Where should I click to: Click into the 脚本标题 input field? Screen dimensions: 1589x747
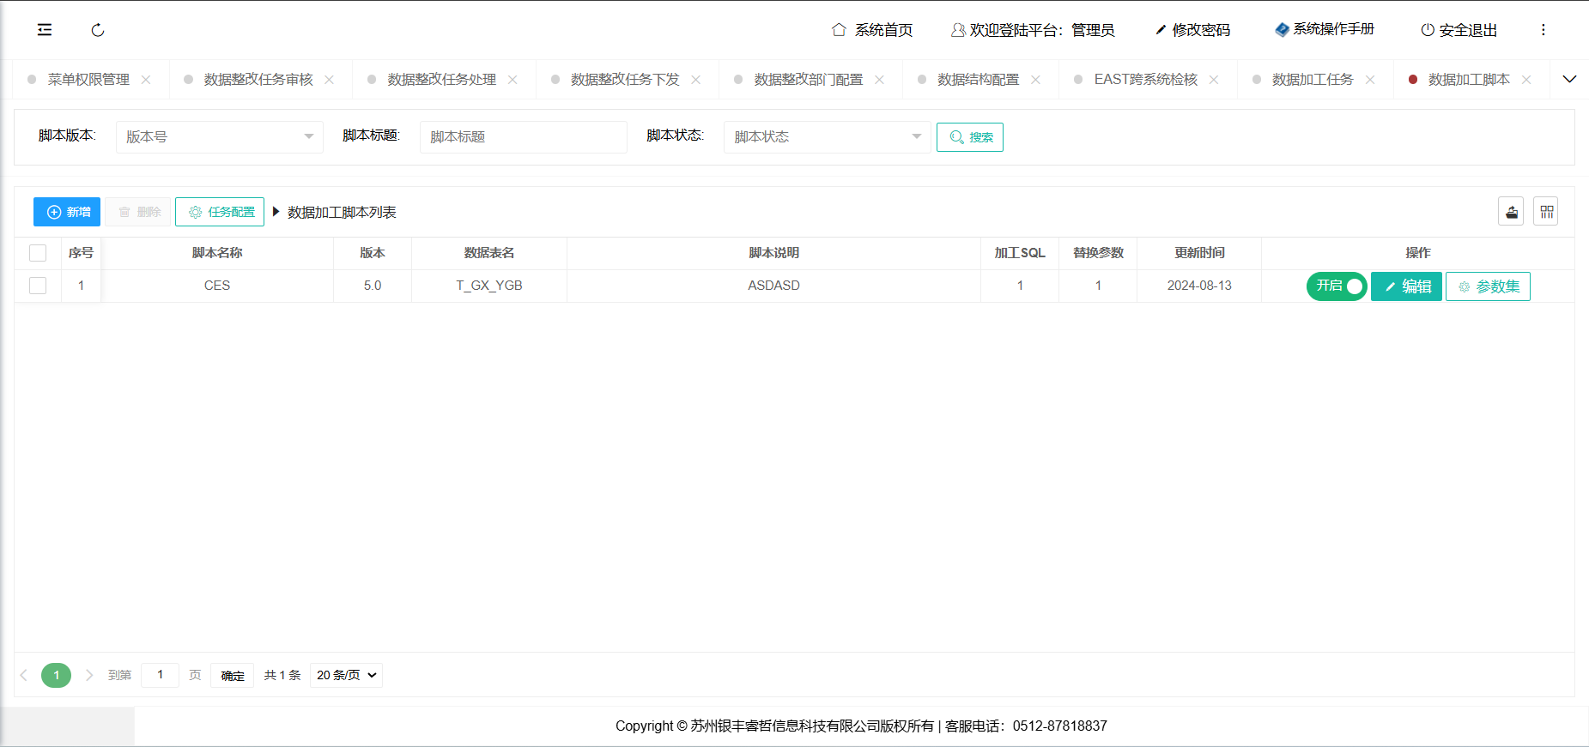(x=523, y=137)
